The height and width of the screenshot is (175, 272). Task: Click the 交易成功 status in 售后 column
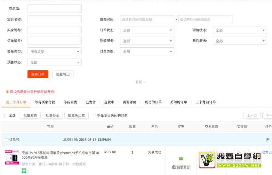pyautogui.click(x=154, y=152)
